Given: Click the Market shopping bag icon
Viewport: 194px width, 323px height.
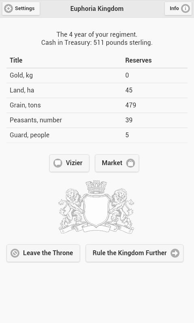Looking at the screenshot, I should coord(131,163).
